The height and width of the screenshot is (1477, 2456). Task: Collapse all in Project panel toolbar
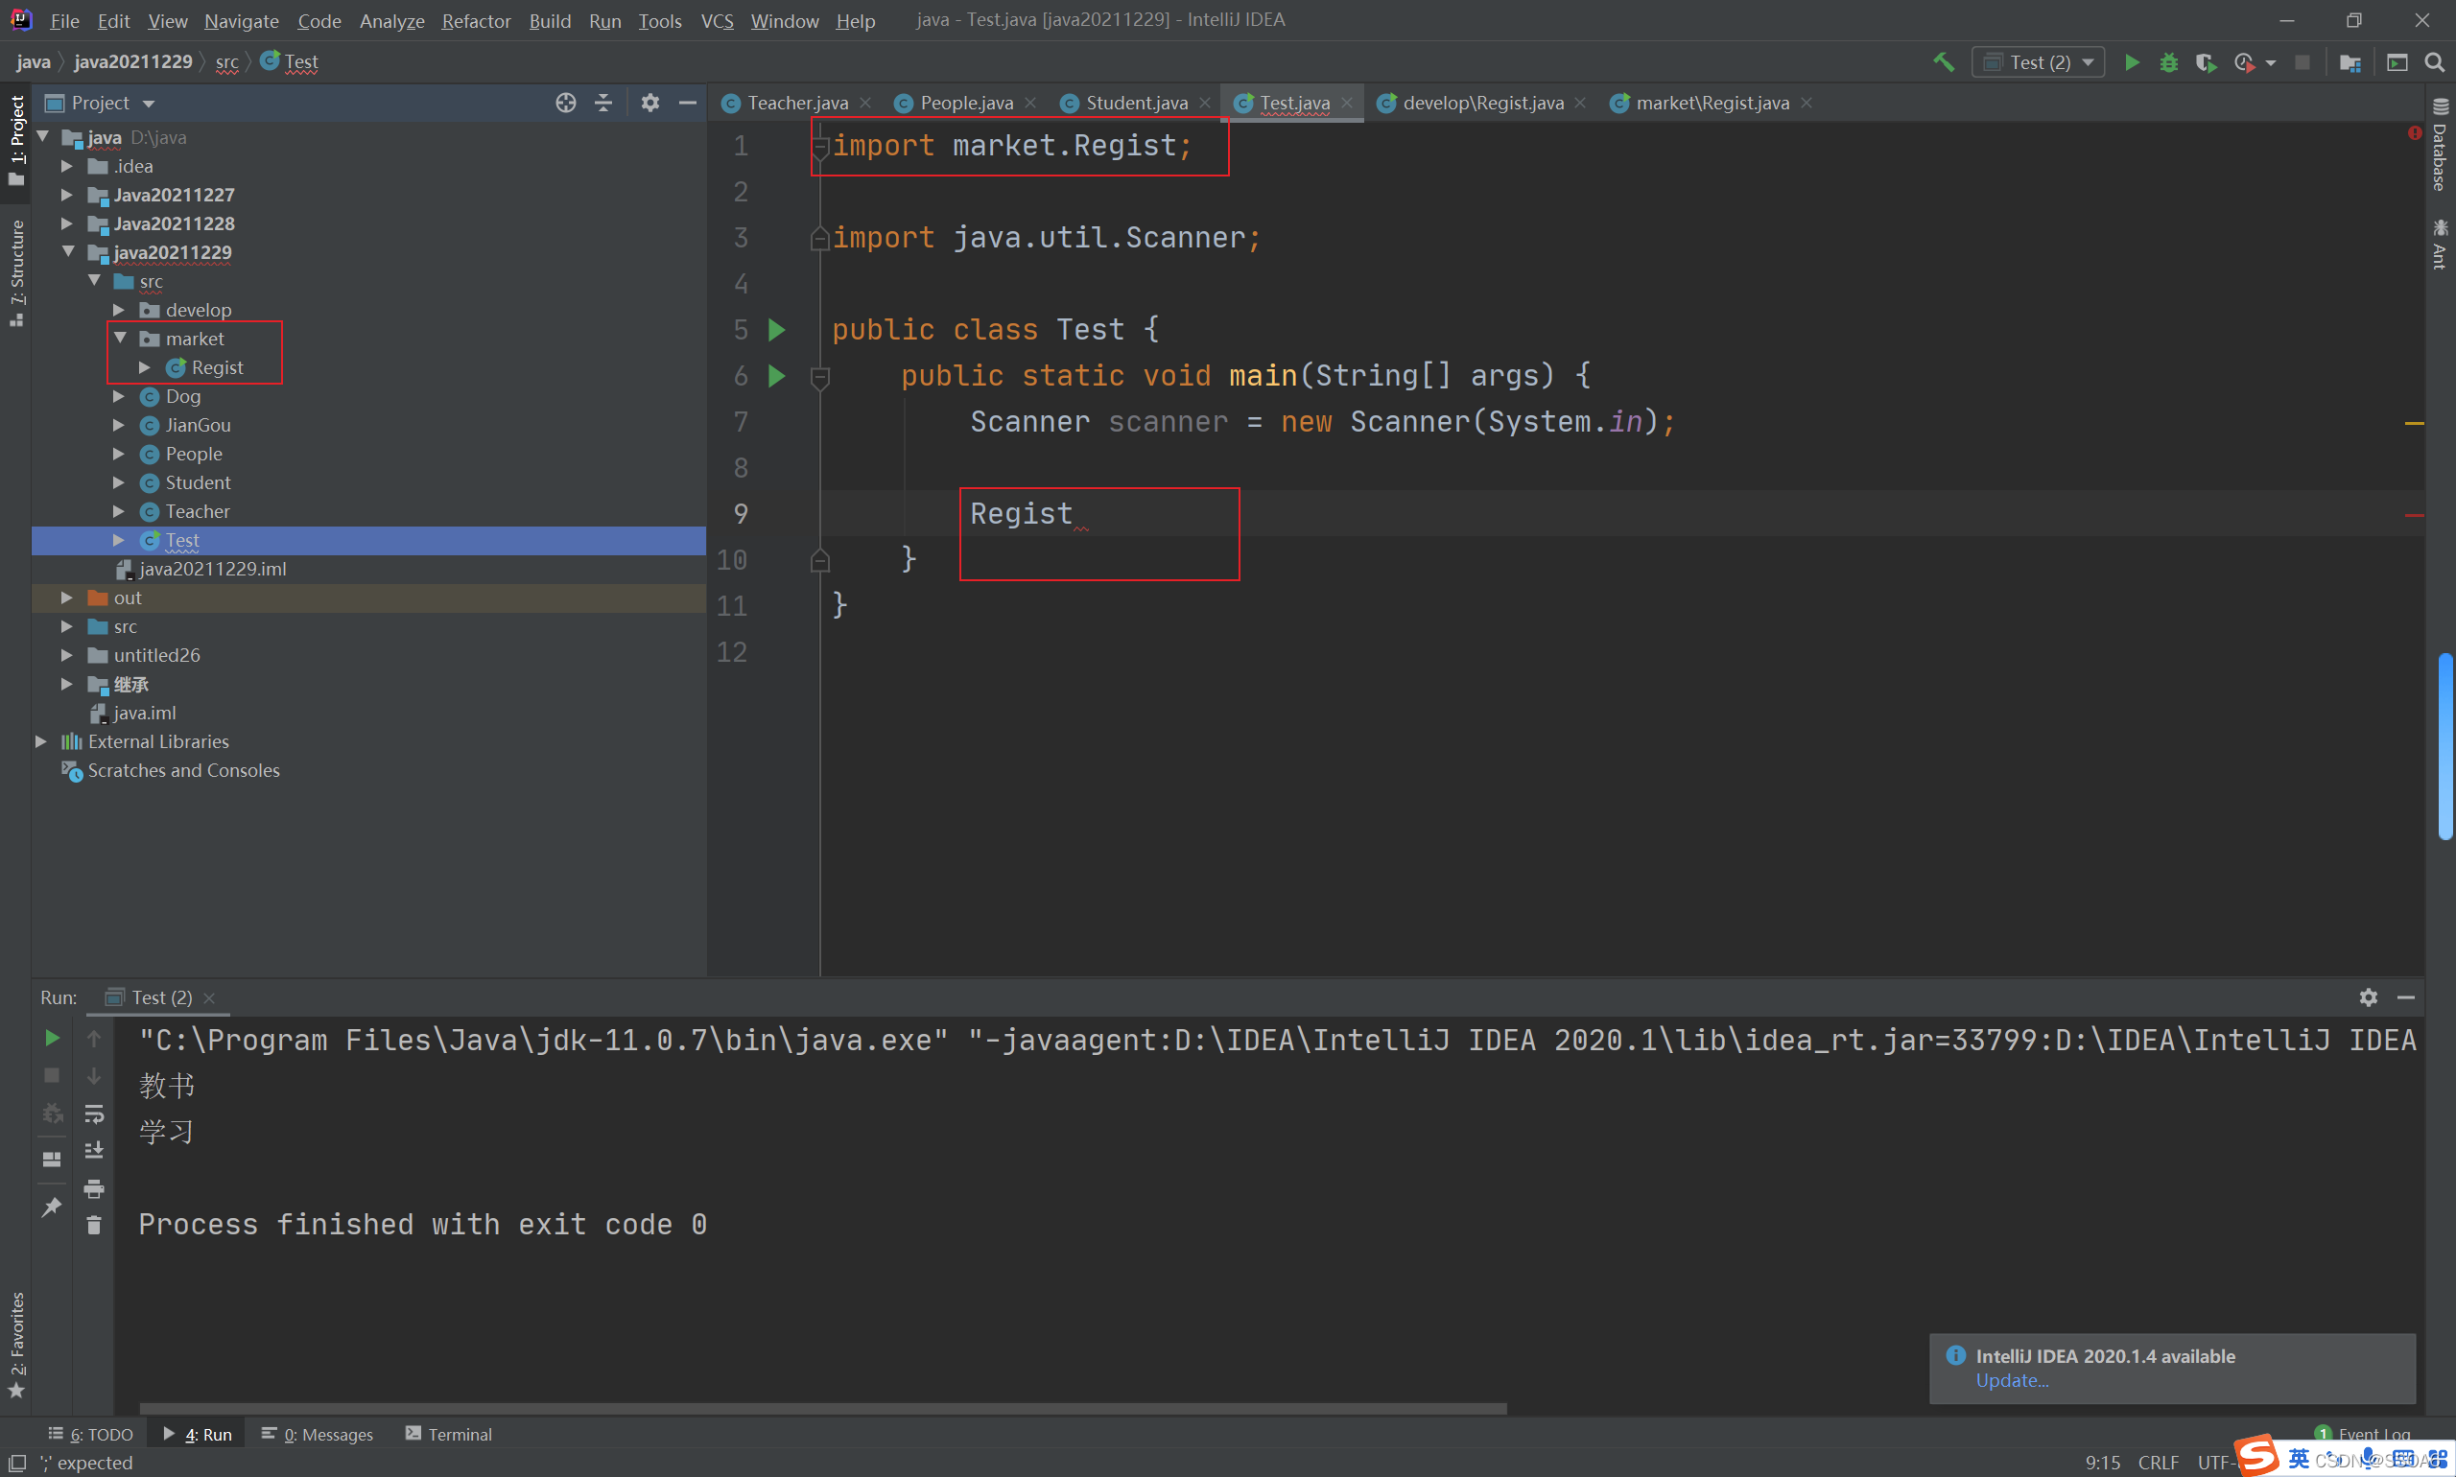(x=603, y=103)
